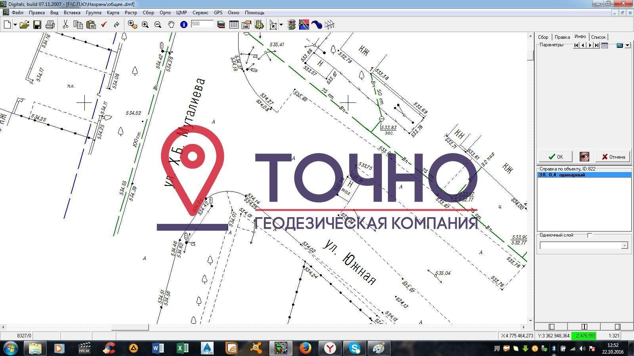Click the scale input field showing 500

click(202, 24)
